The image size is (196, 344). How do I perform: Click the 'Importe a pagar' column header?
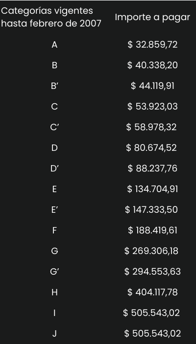(x=152, y=17)
